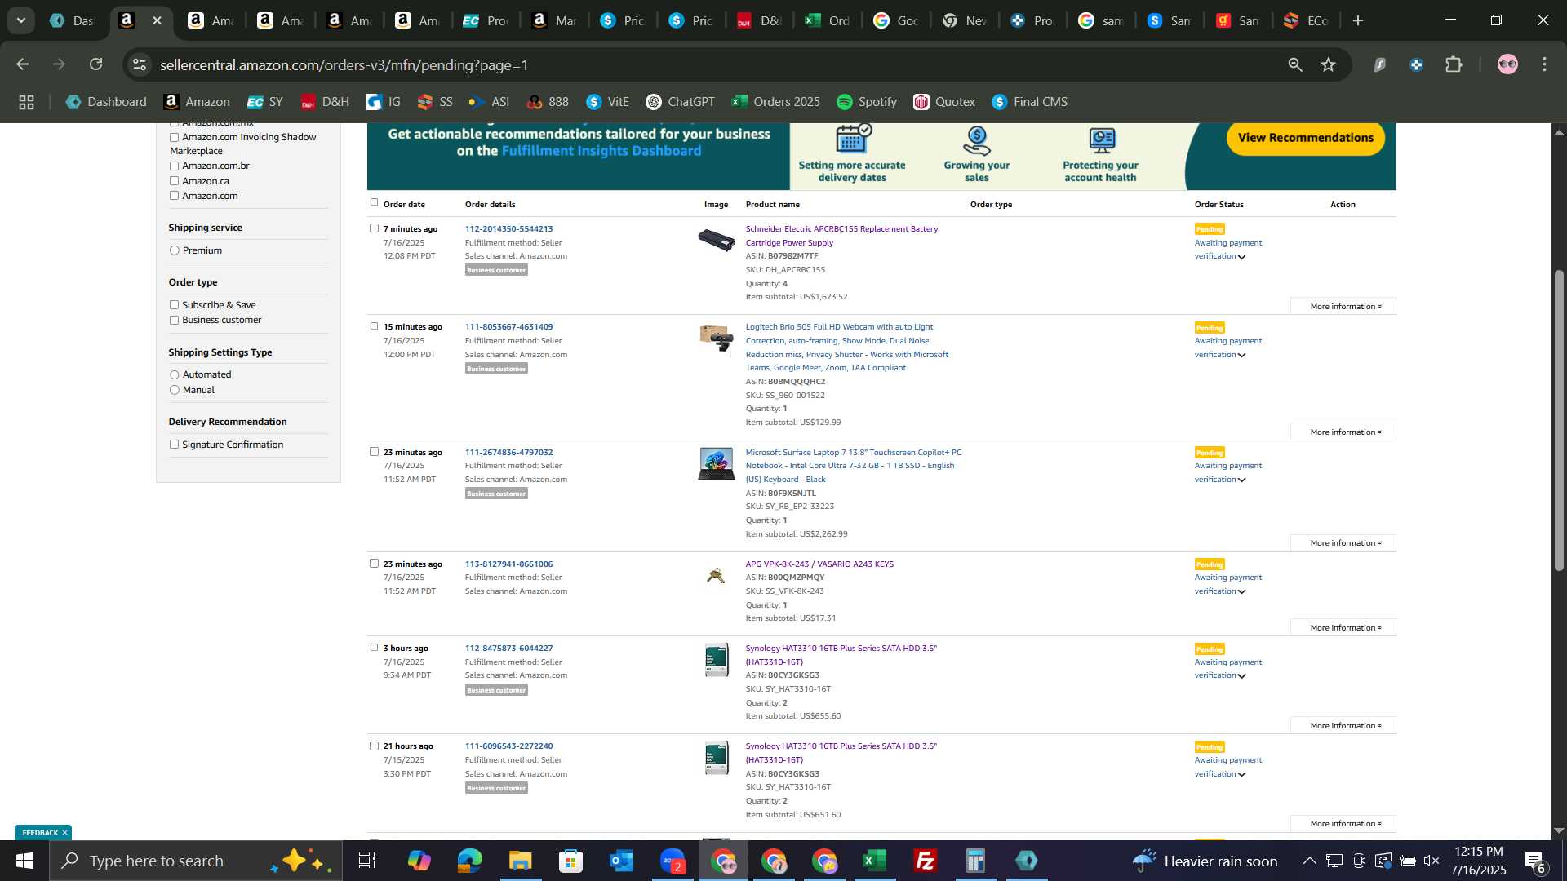Image resolution: width=1567 pixels, height=881 pixels.
Task: Expand More information for order 111-8053667-4631409
Action: (x=1343, y=432)
